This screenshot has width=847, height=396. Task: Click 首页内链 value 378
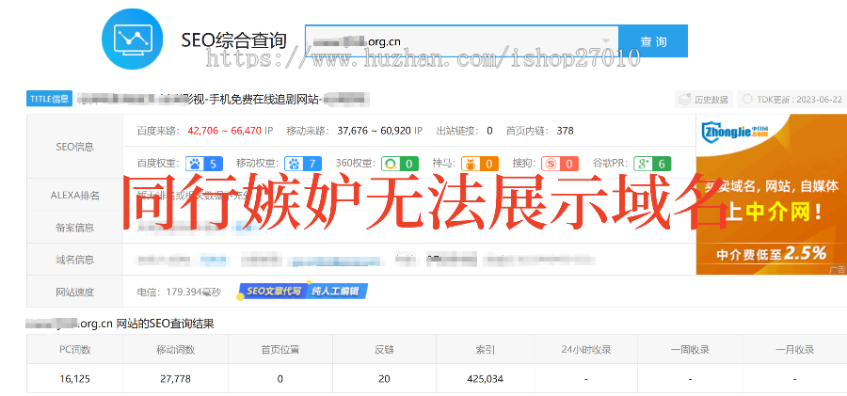[x=565, y=130]
